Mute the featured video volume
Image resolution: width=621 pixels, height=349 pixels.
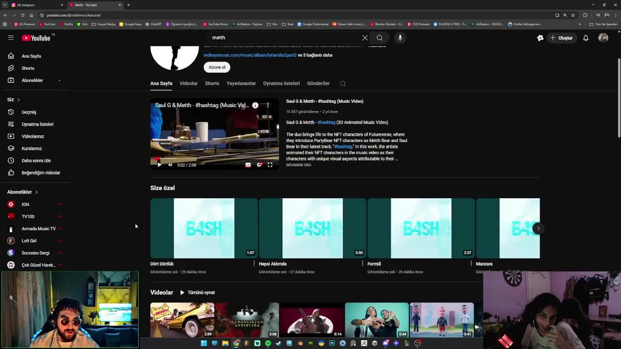pyautogui.click(x=170, y=165)
